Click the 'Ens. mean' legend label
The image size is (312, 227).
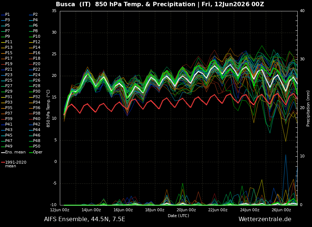tap(15, 152)
